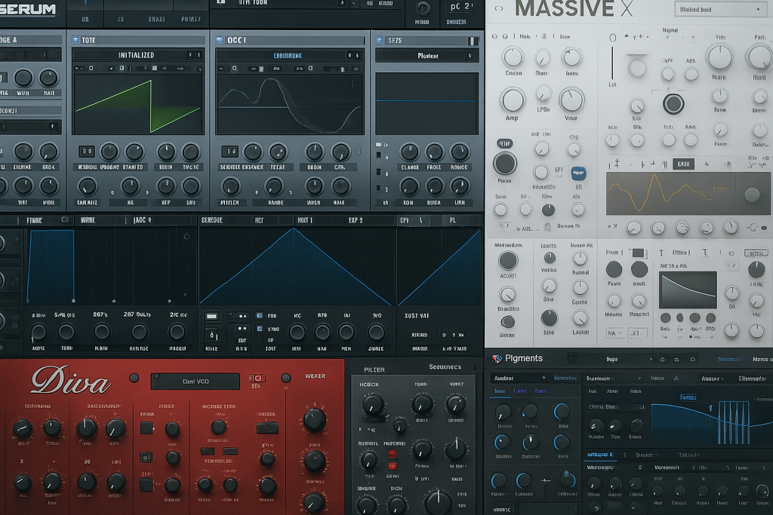Image resolution: width=773 pixels, height=515 pixels.
Task: Click the TECRE knob in OCC I
Action: pos(278,152)
